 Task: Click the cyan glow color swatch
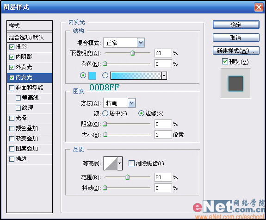pos(92,75)
